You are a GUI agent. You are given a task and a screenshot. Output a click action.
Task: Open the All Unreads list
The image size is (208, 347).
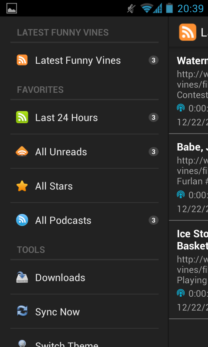[84, 152]
